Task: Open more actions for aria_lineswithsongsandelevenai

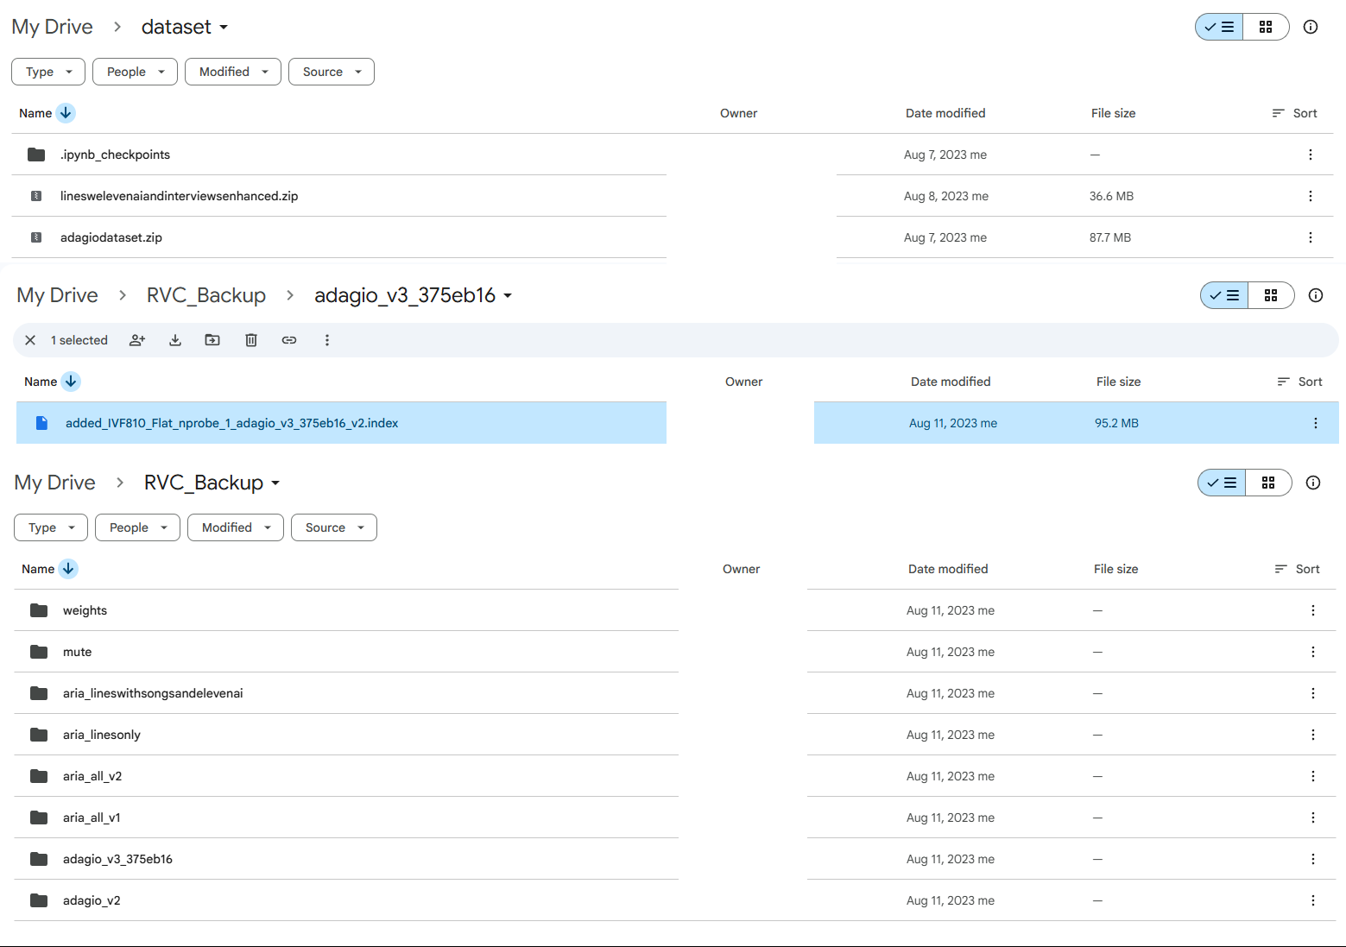Action: click(x=1313, y=693)
